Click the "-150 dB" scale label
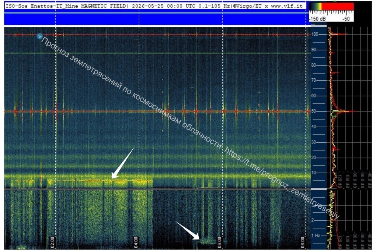The width and height of the screenshot is (376, 252). click(x=317, y=19)
